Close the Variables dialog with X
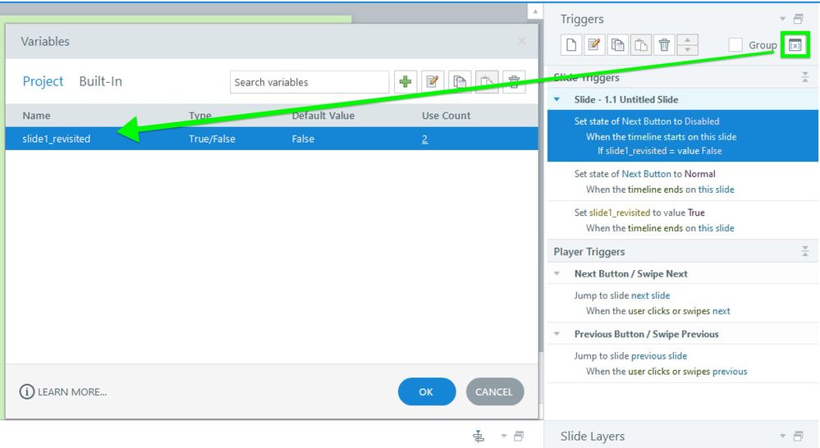The height and width of the screenshot is (448, 820). click(521, 41)
